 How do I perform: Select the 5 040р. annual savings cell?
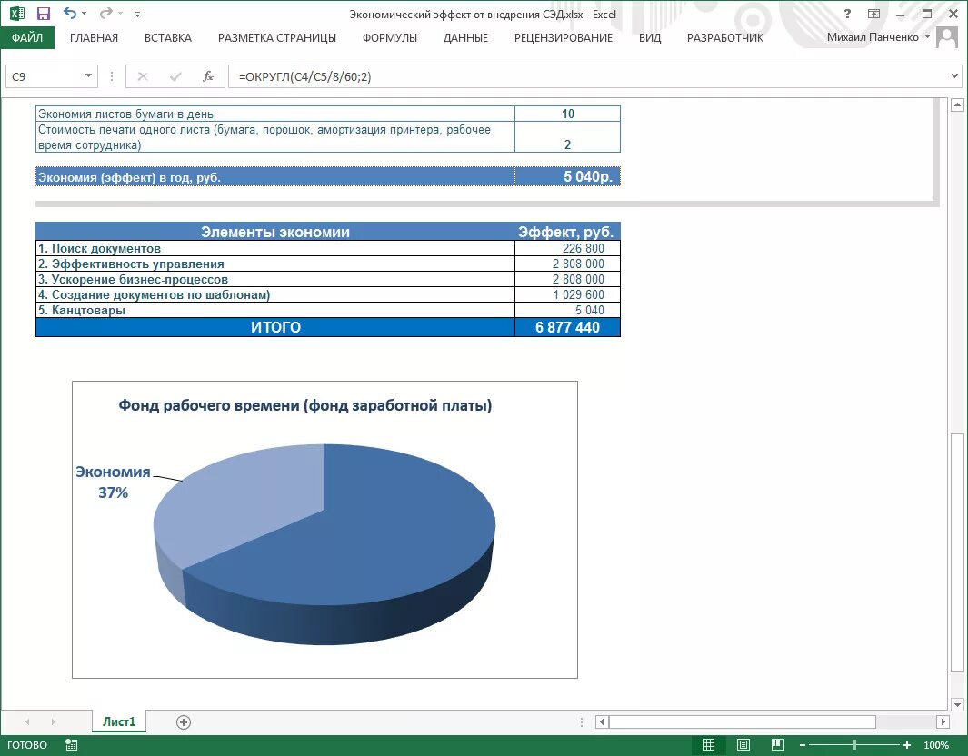tap(567, 176)
